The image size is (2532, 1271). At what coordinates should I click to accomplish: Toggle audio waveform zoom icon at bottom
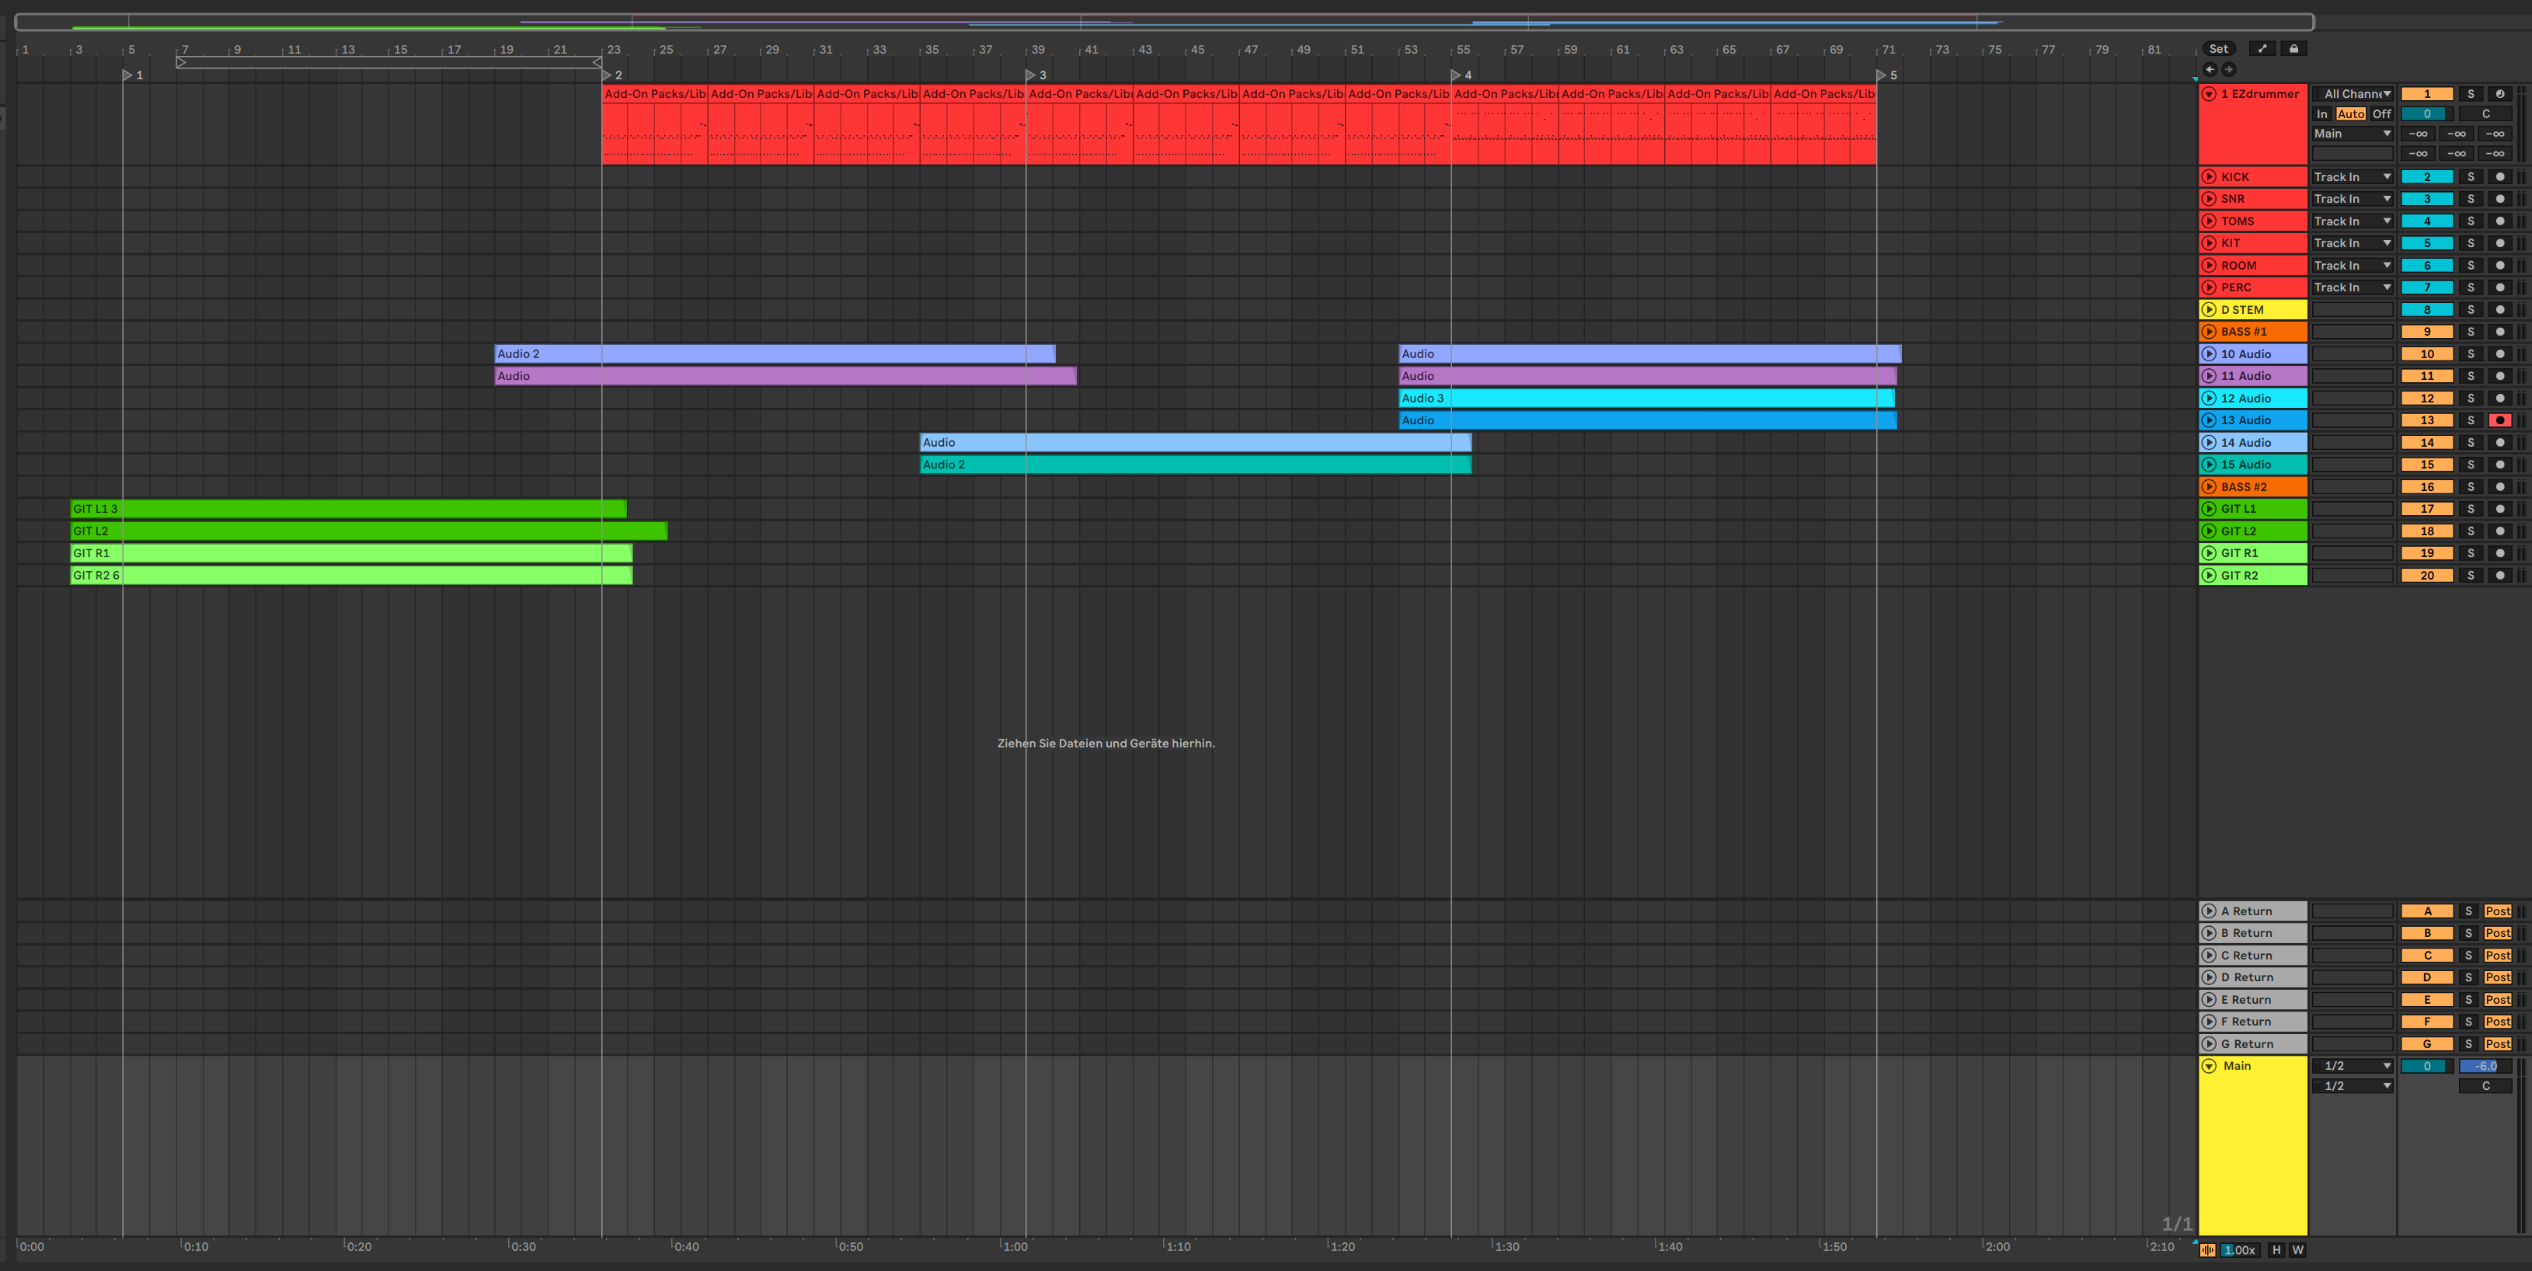coord(2208,1250)
